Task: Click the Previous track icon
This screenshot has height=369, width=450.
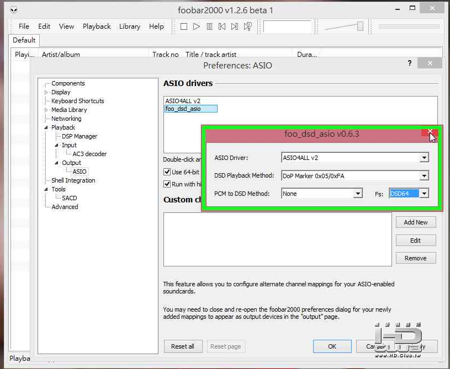Action: pyautogui.click(x=222, y=26)
